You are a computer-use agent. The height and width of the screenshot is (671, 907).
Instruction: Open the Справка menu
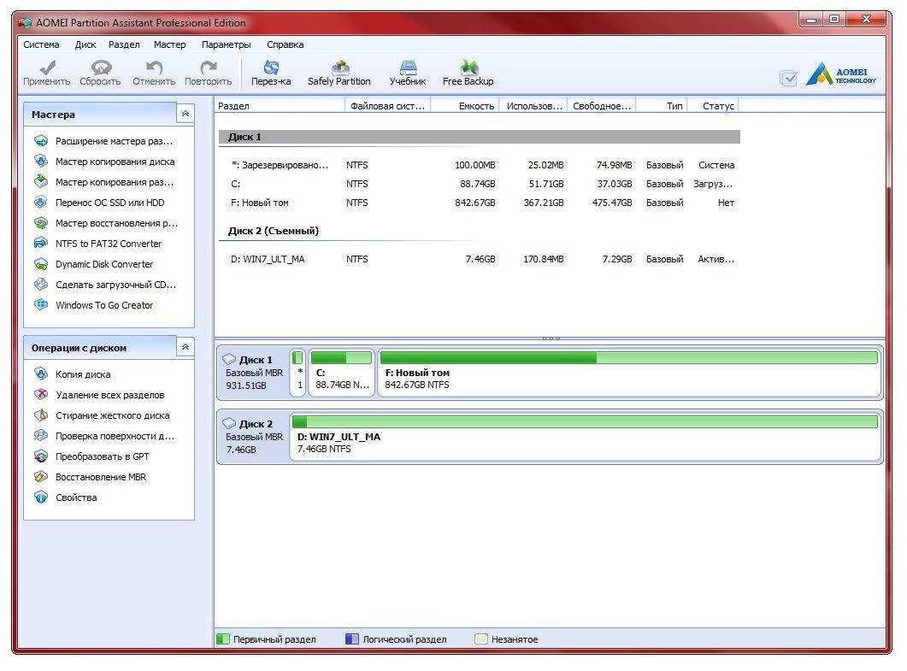[x=286, y=44]
